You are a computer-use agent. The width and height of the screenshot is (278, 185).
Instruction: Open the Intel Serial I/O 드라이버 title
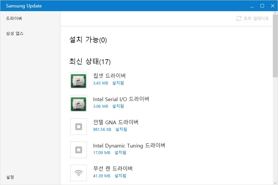[121, 99]
